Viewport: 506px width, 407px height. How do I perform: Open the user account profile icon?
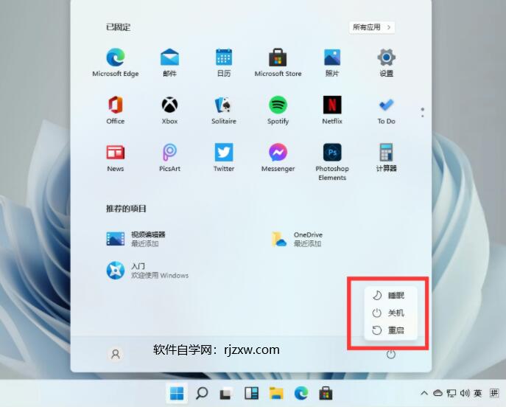coord(116,354)
